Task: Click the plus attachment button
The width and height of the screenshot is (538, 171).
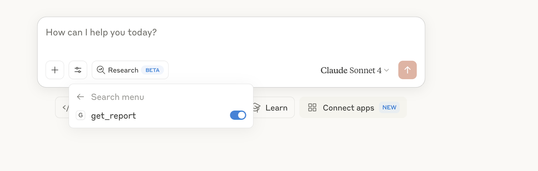Action: point(55,70)
